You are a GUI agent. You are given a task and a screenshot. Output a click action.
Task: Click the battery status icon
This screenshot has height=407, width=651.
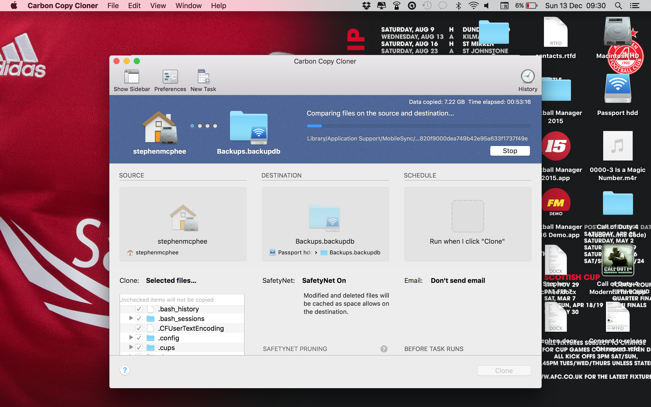coord(532,6)
